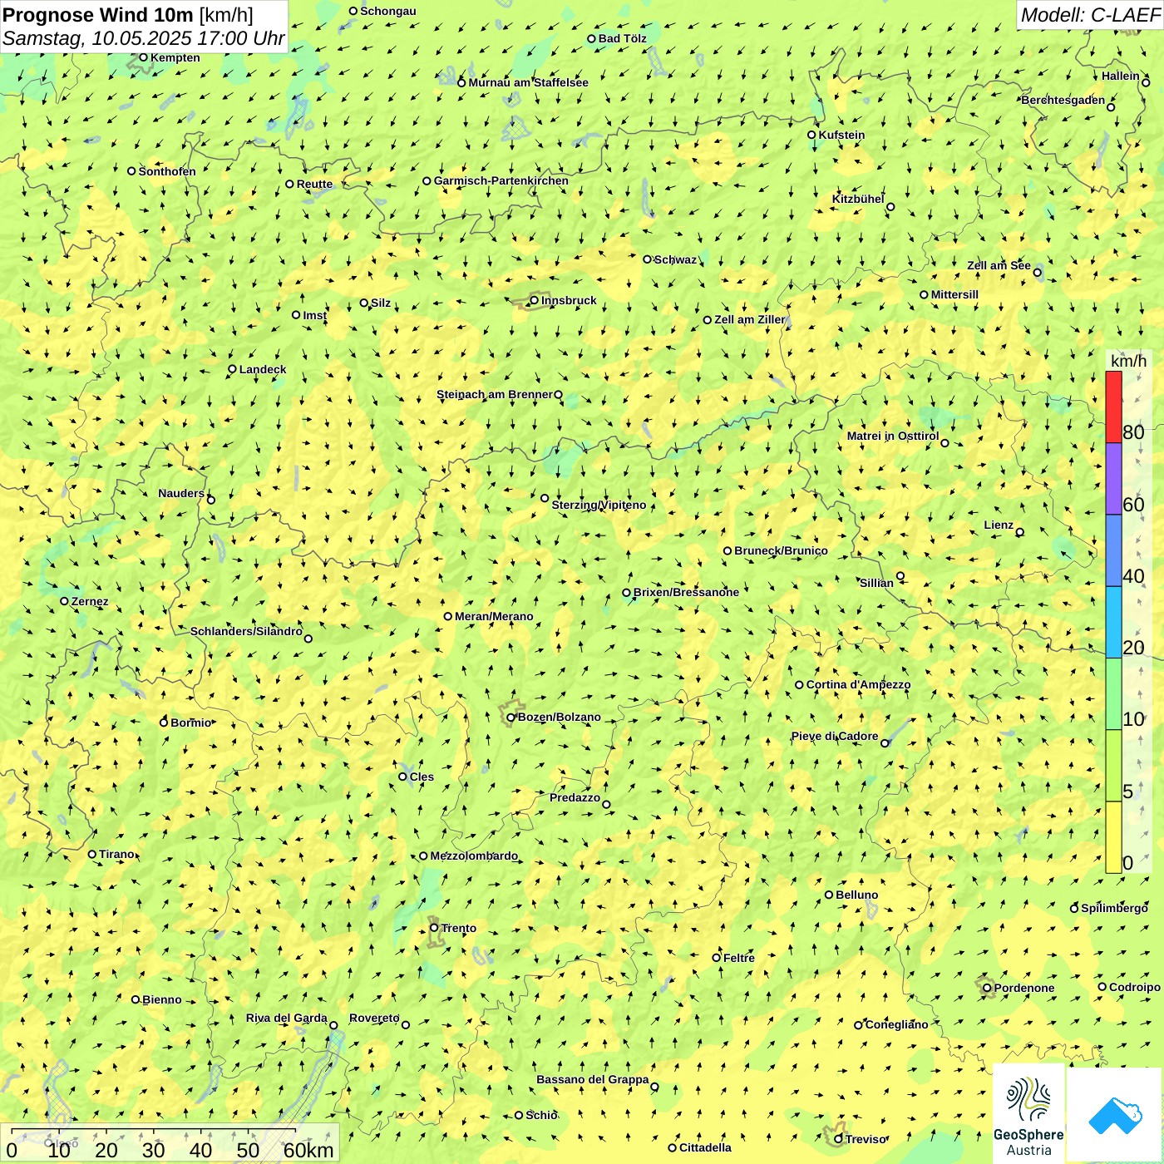This screenshot has width=1164, height=1164.
Task: Click the Feltre label
Action: coord(739,958)
